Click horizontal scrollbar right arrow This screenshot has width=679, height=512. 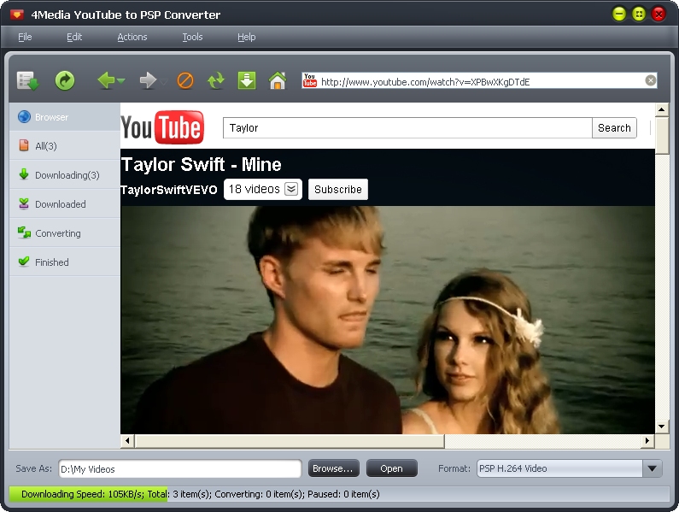(647, 441)
